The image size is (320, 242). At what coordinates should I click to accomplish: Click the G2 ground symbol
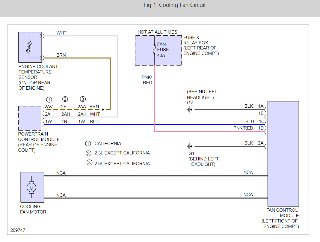[x=189, y=109]
